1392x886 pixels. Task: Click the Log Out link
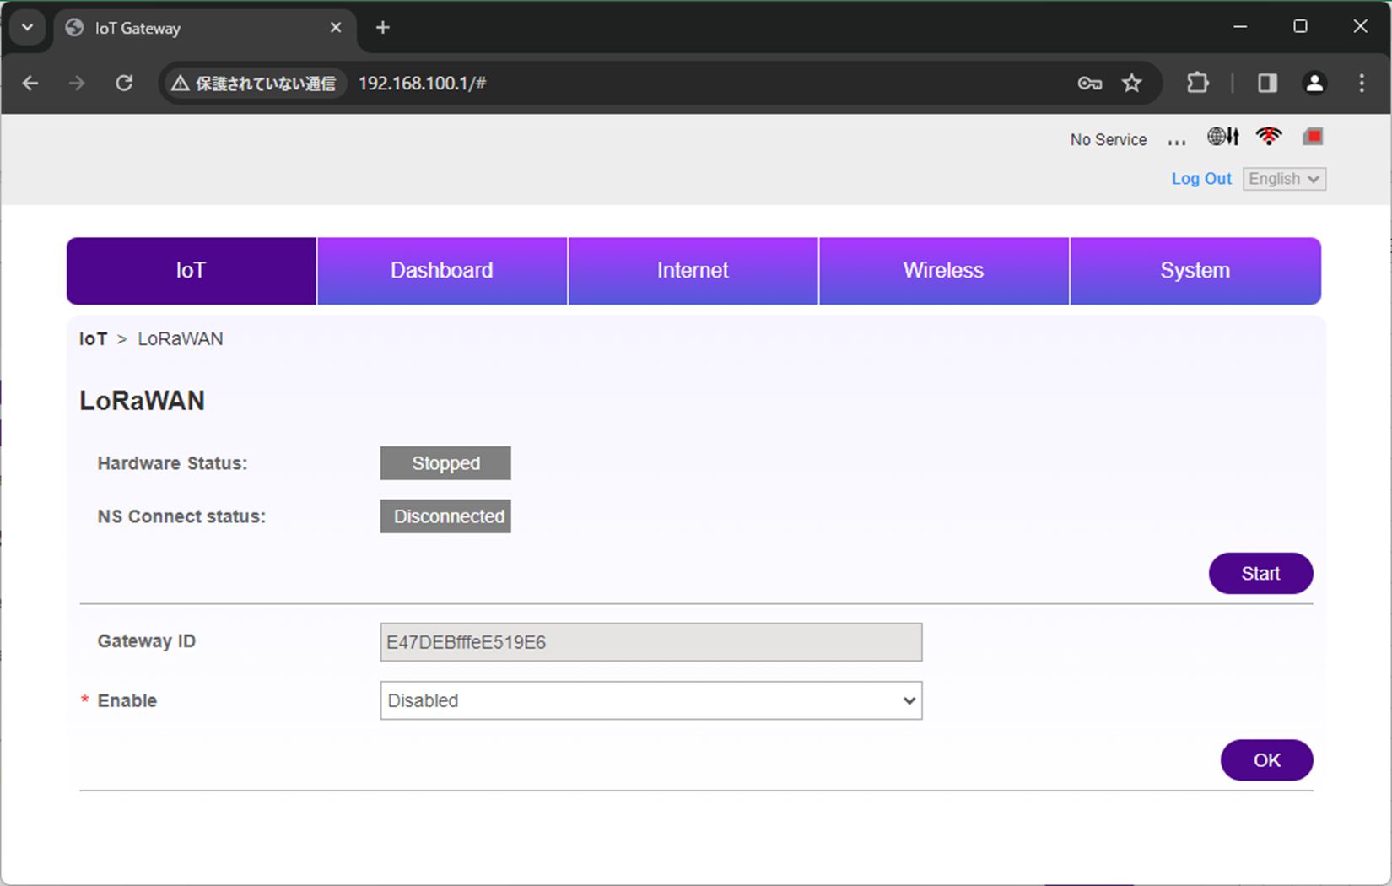[x=1200, y=179]
